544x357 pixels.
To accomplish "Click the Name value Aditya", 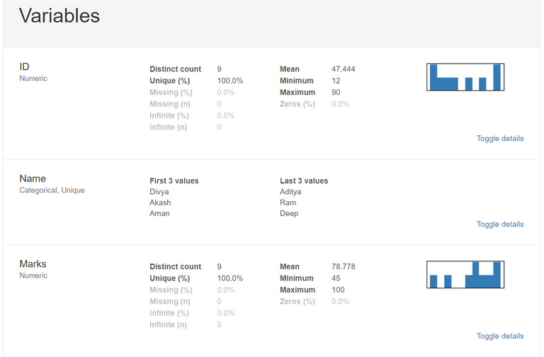I will 290,192.
